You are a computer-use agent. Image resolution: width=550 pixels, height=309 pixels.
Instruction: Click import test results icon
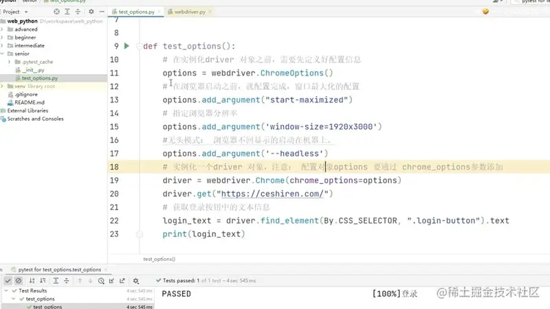pos(111,281)
